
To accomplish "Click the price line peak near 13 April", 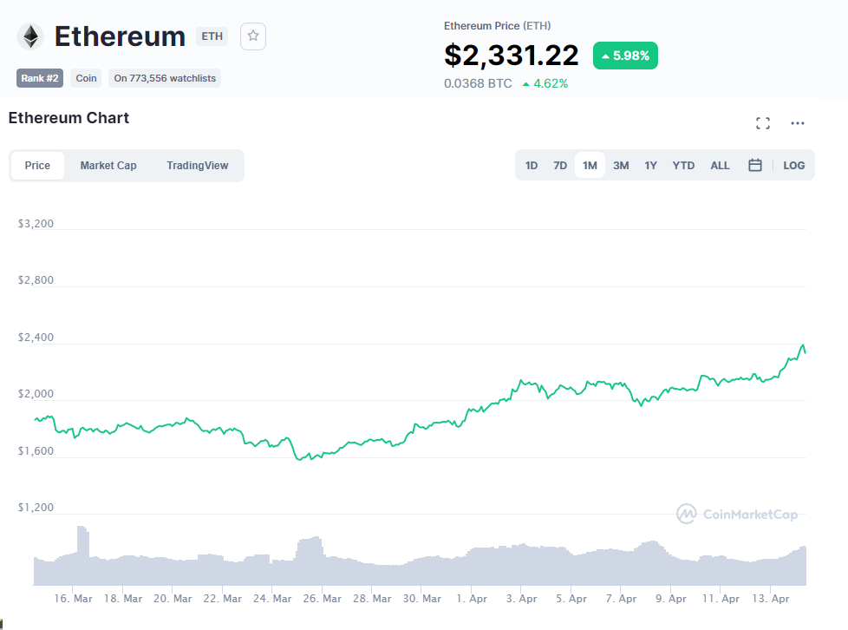I will (x=803, y=345).
